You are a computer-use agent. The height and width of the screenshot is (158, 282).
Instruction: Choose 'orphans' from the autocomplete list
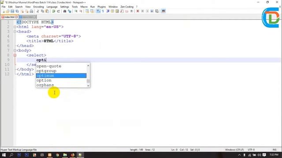coord(61,85)
